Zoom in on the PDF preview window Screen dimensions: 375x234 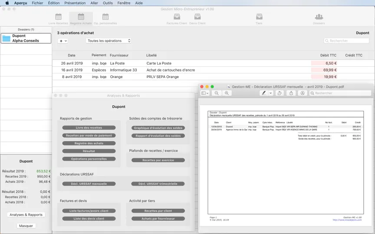(x=227, y=93)
